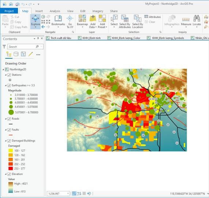Viewport: 209px width, 198px height.
Task: Click the Contents filter funnel icon
Action: (x=4, y=47)
